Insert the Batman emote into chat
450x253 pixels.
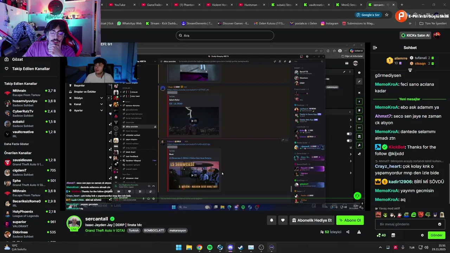pos(435,215)
